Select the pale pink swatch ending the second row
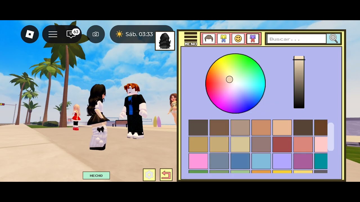 [x=321, y=144]
